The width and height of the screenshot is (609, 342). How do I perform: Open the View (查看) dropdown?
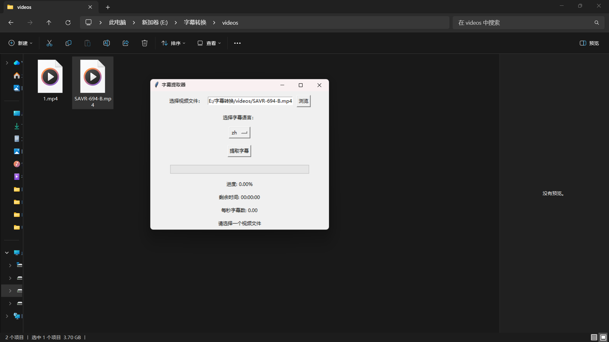pos(209,43)
